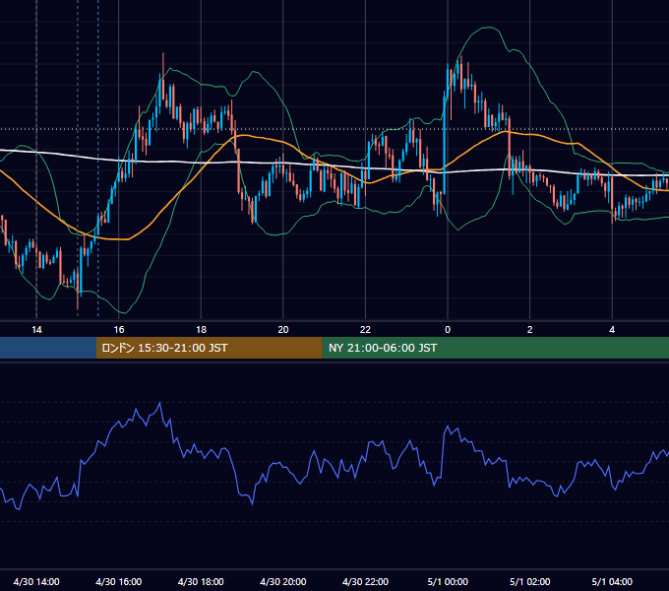
Task: Click the 0 hour axis label
Action: coord(448,330)
